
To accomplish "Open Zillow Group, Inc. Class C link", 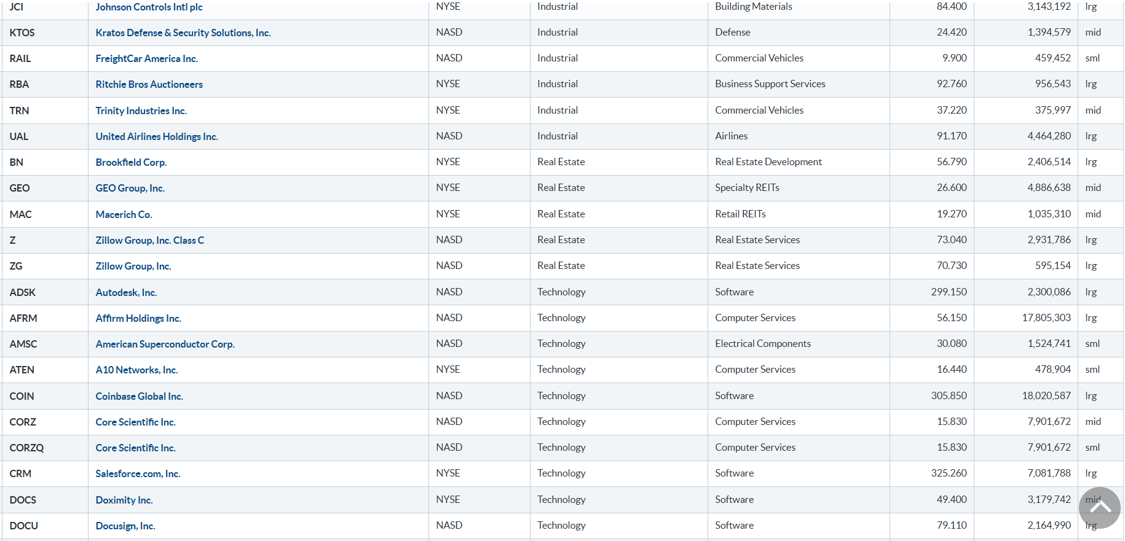I will coord(150,240).
